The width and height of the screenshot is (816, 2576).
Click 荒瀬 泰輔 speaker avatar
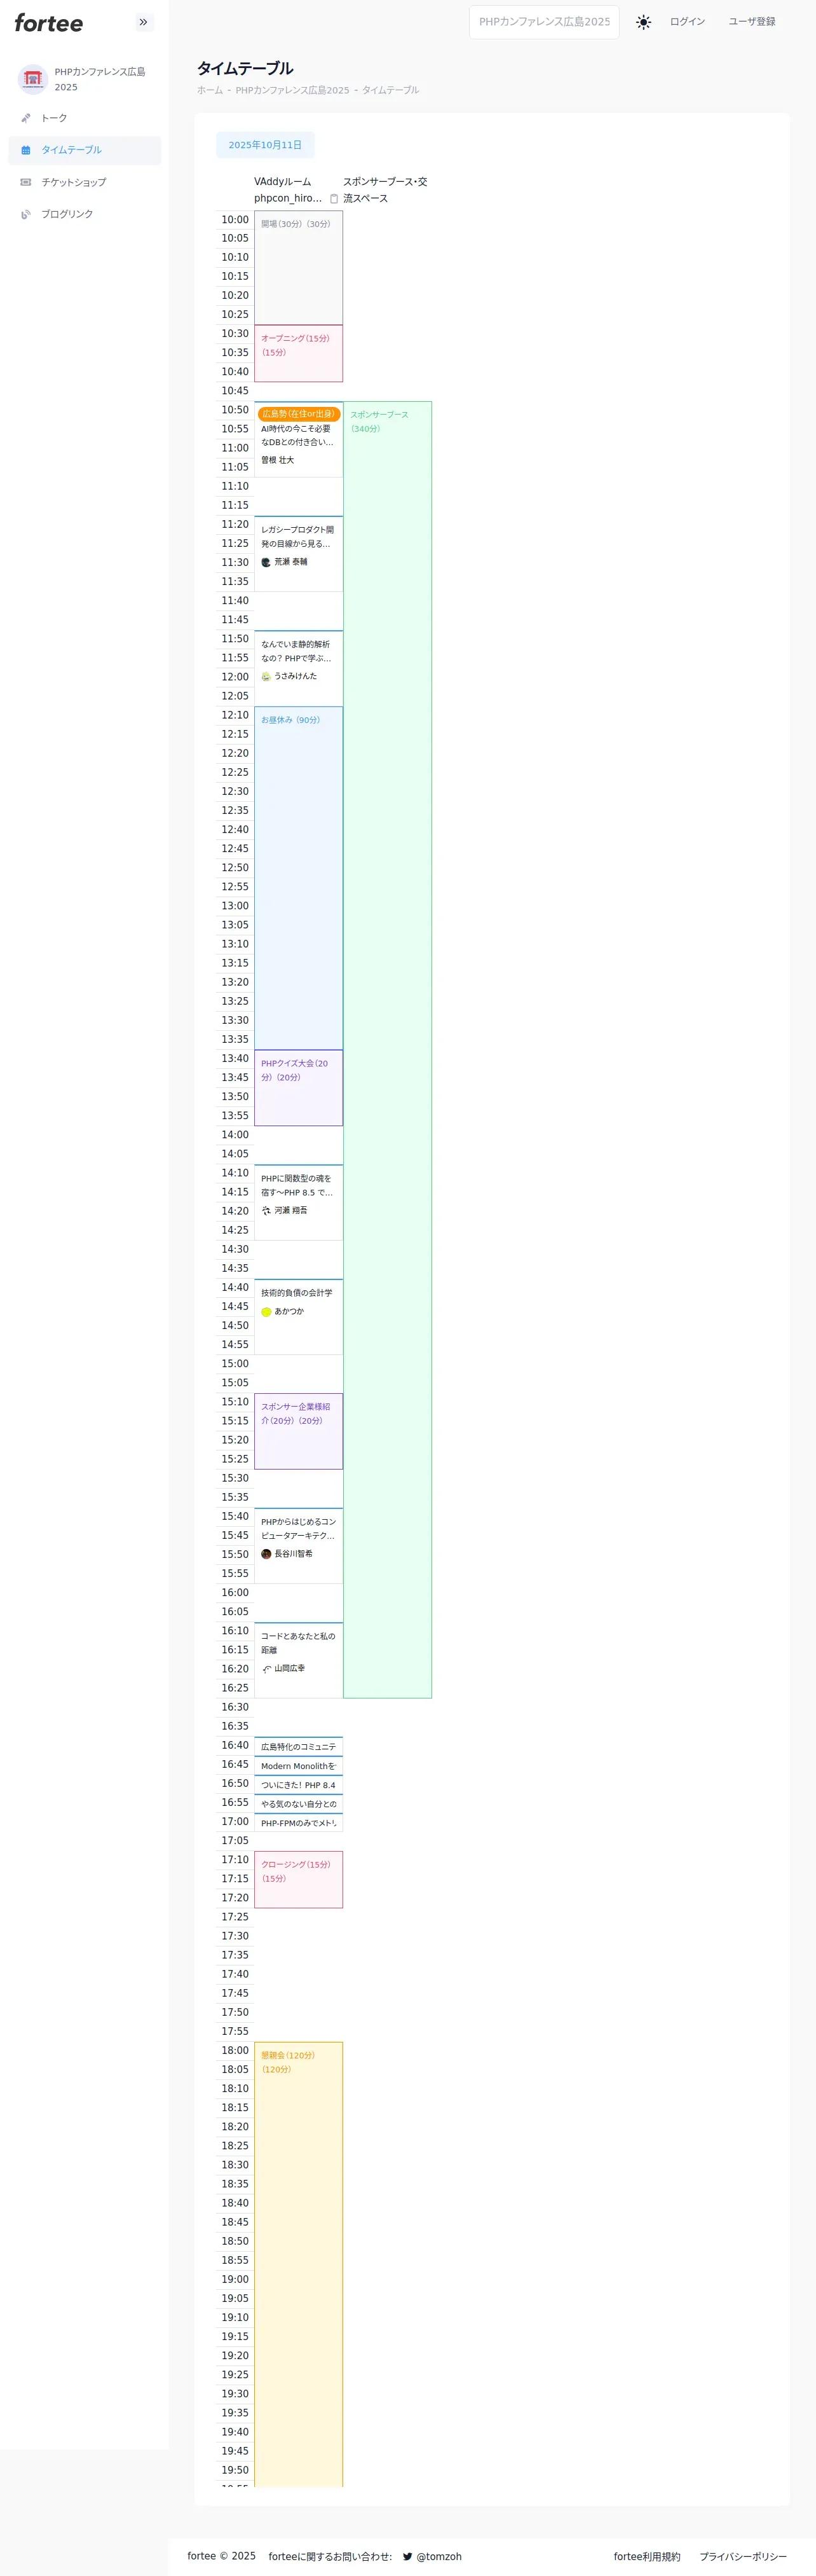coord(266,562)
